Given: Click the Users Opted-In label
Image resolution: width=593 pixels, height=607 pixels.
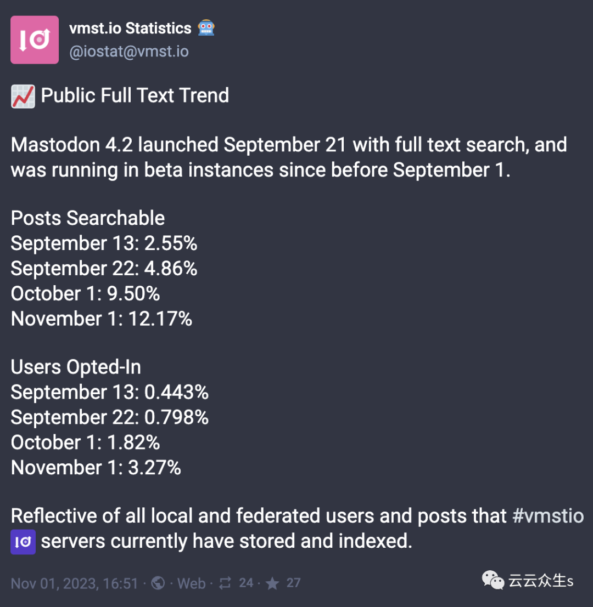Looking at the screenshot, I should tap(76, 367).
